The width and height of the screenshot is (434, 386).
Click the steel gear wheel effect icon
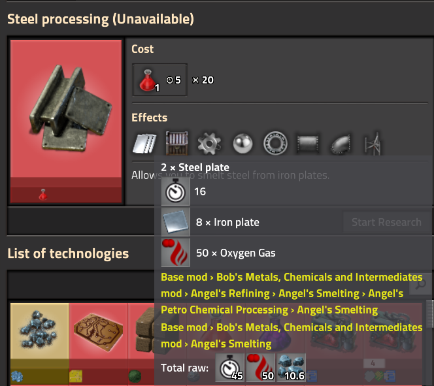(x=209, y=143)
